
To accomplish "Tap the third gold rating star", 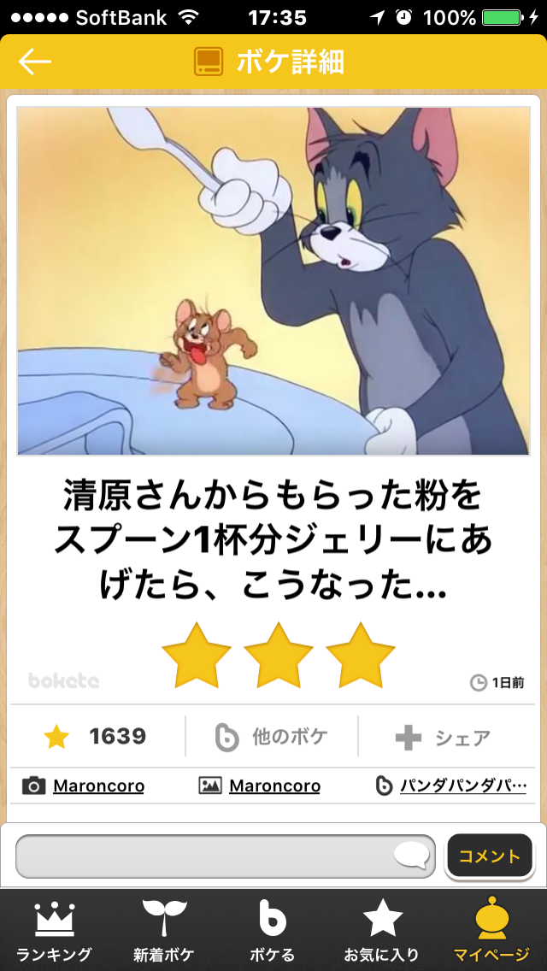I will coord(361,656).
